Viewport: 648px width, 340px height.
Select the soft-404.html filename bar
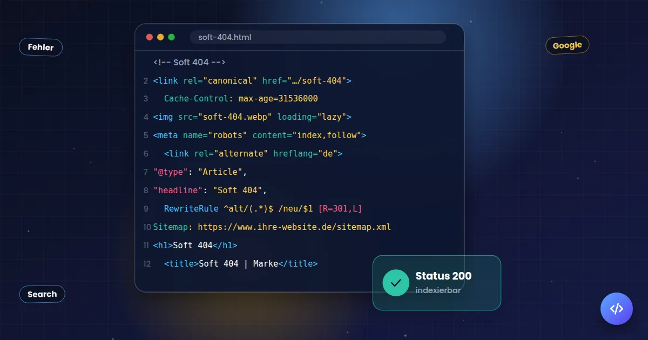(318, 37)
